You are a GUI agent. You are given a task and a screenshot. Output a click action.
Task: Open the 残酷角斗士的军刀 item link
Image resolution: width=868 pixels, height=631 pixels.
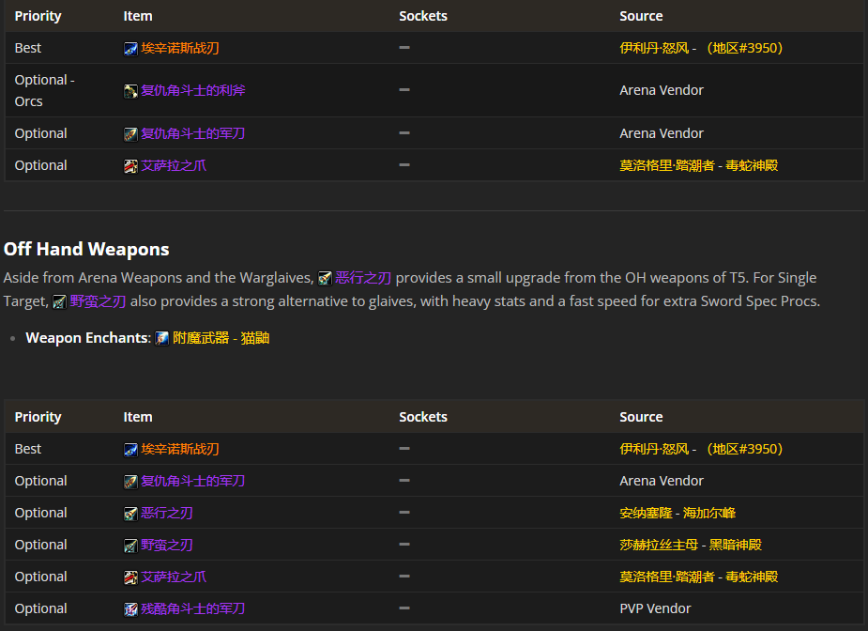click(192, 608)
